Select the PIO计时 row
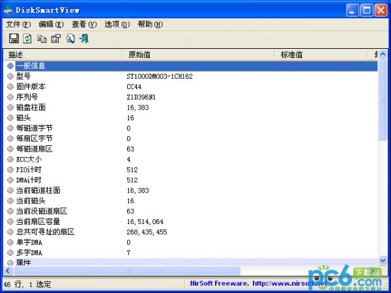 191,170
